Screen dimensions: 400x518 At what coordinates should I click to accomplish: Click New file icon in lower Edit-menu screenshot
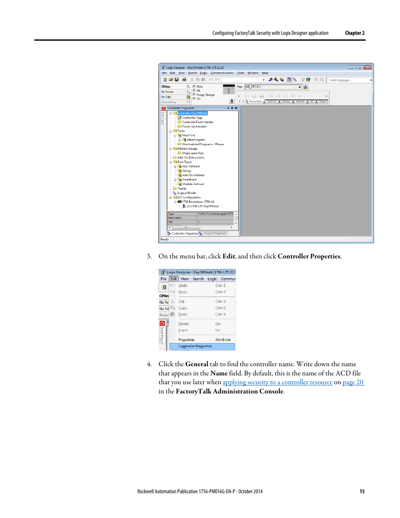pyautogui.click(x=164, y=287)
